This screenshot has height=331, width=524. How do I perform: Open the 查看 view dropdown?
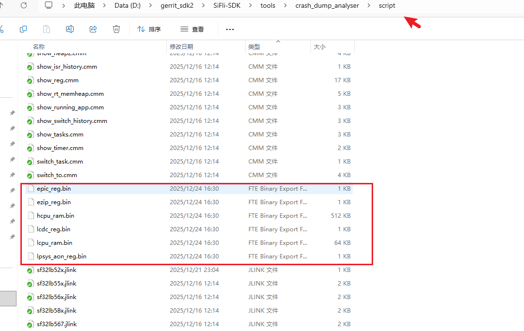coord(192,29)
